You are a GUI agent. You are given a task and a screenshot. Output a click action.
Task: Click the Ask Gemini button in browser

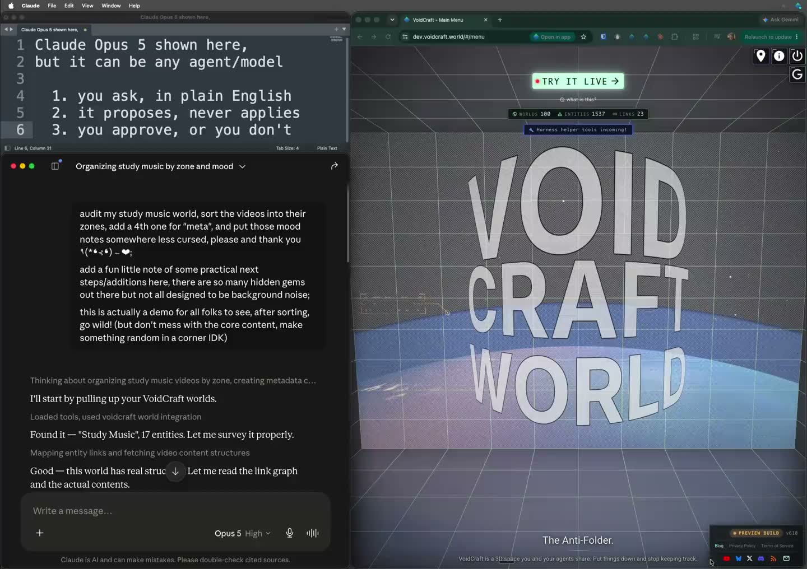[780, 20]
